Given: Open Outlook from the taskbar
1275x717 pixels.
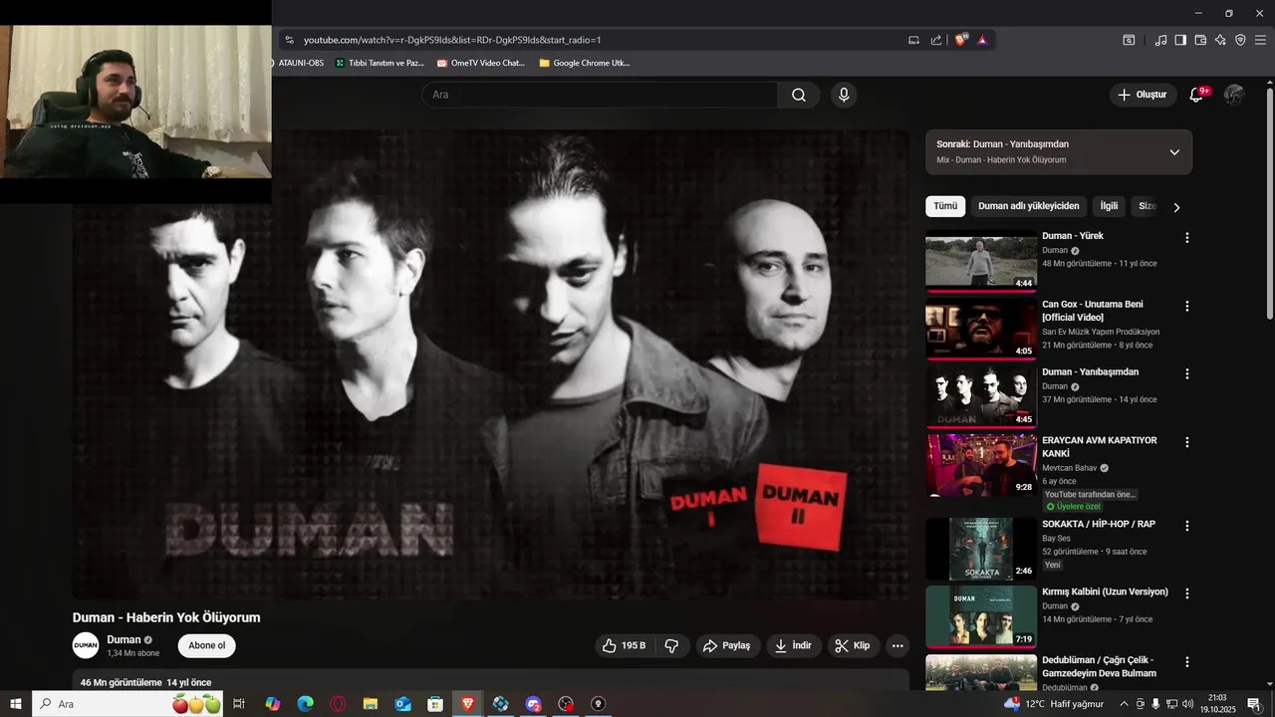Looking at the screenshot, I should [x=403, y=704].
